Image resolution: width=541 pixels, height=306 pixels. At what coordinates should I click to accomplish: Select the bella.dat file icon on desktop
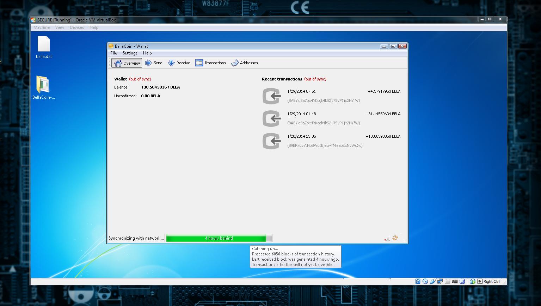[x=44, y=47]
